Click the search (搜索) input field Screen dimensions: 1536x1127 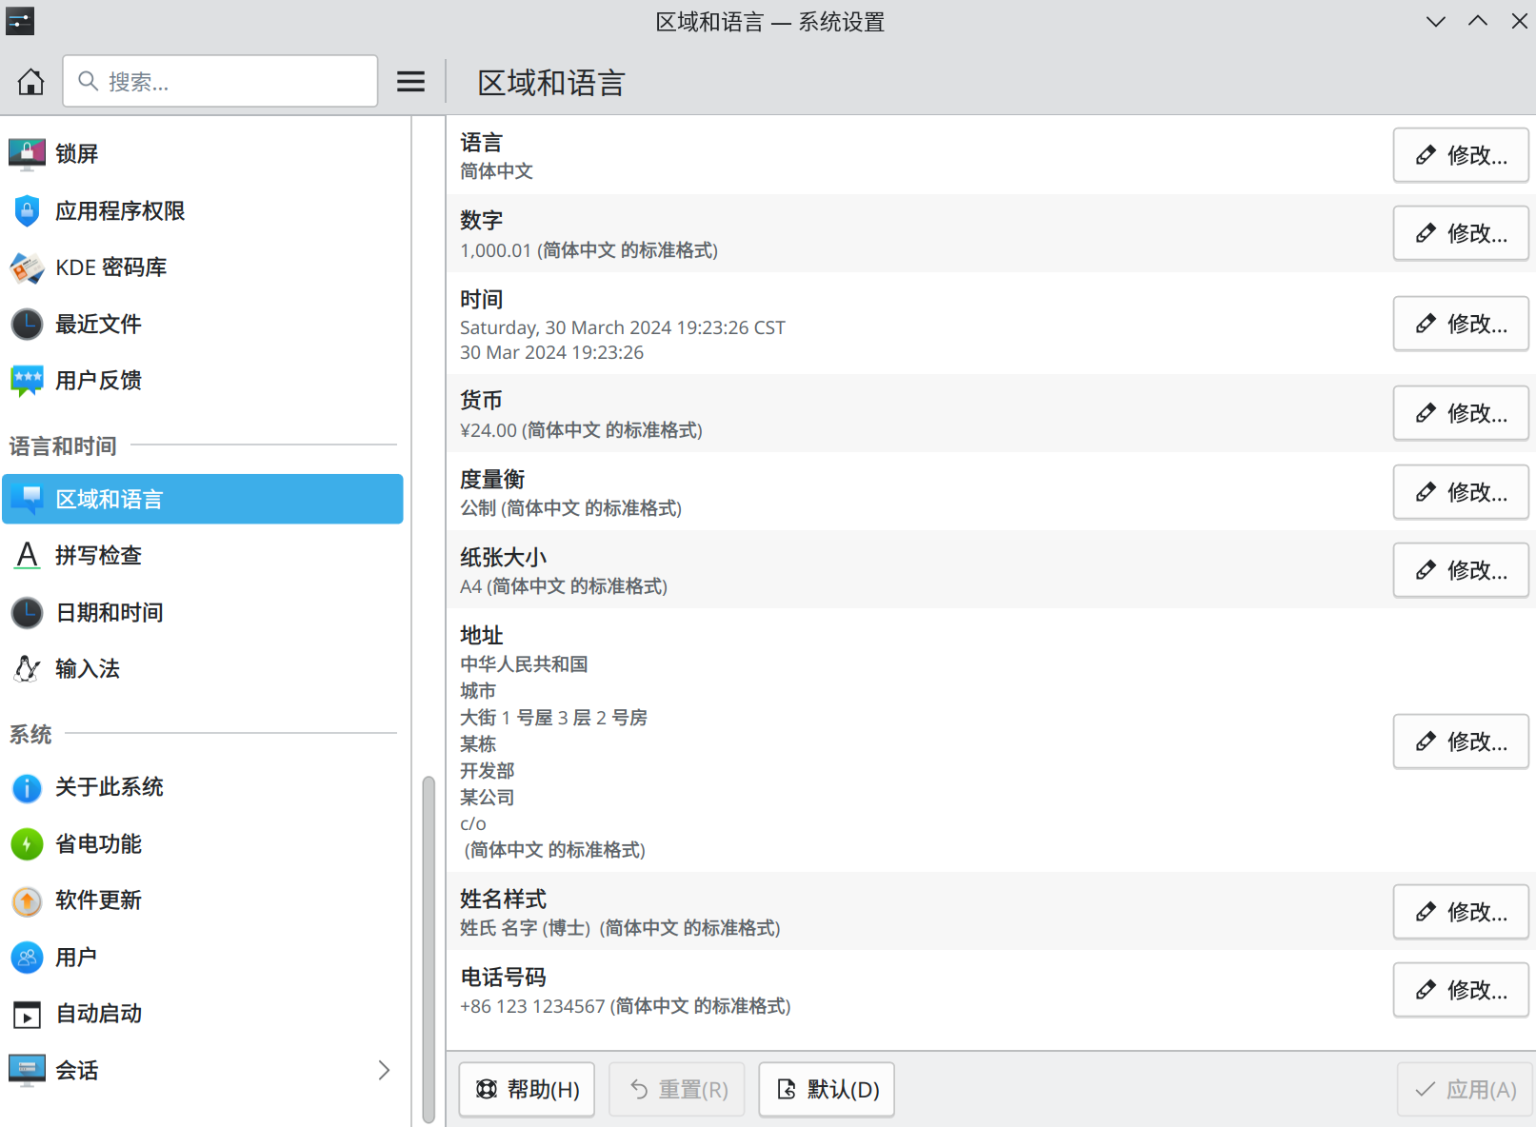point(229,82)
